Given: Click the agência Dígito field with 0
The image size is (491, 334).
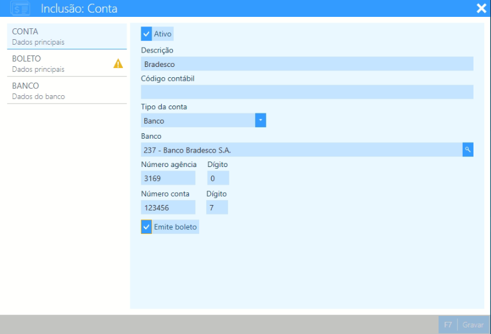Looking at the screenshot, I should pos(218,178).
